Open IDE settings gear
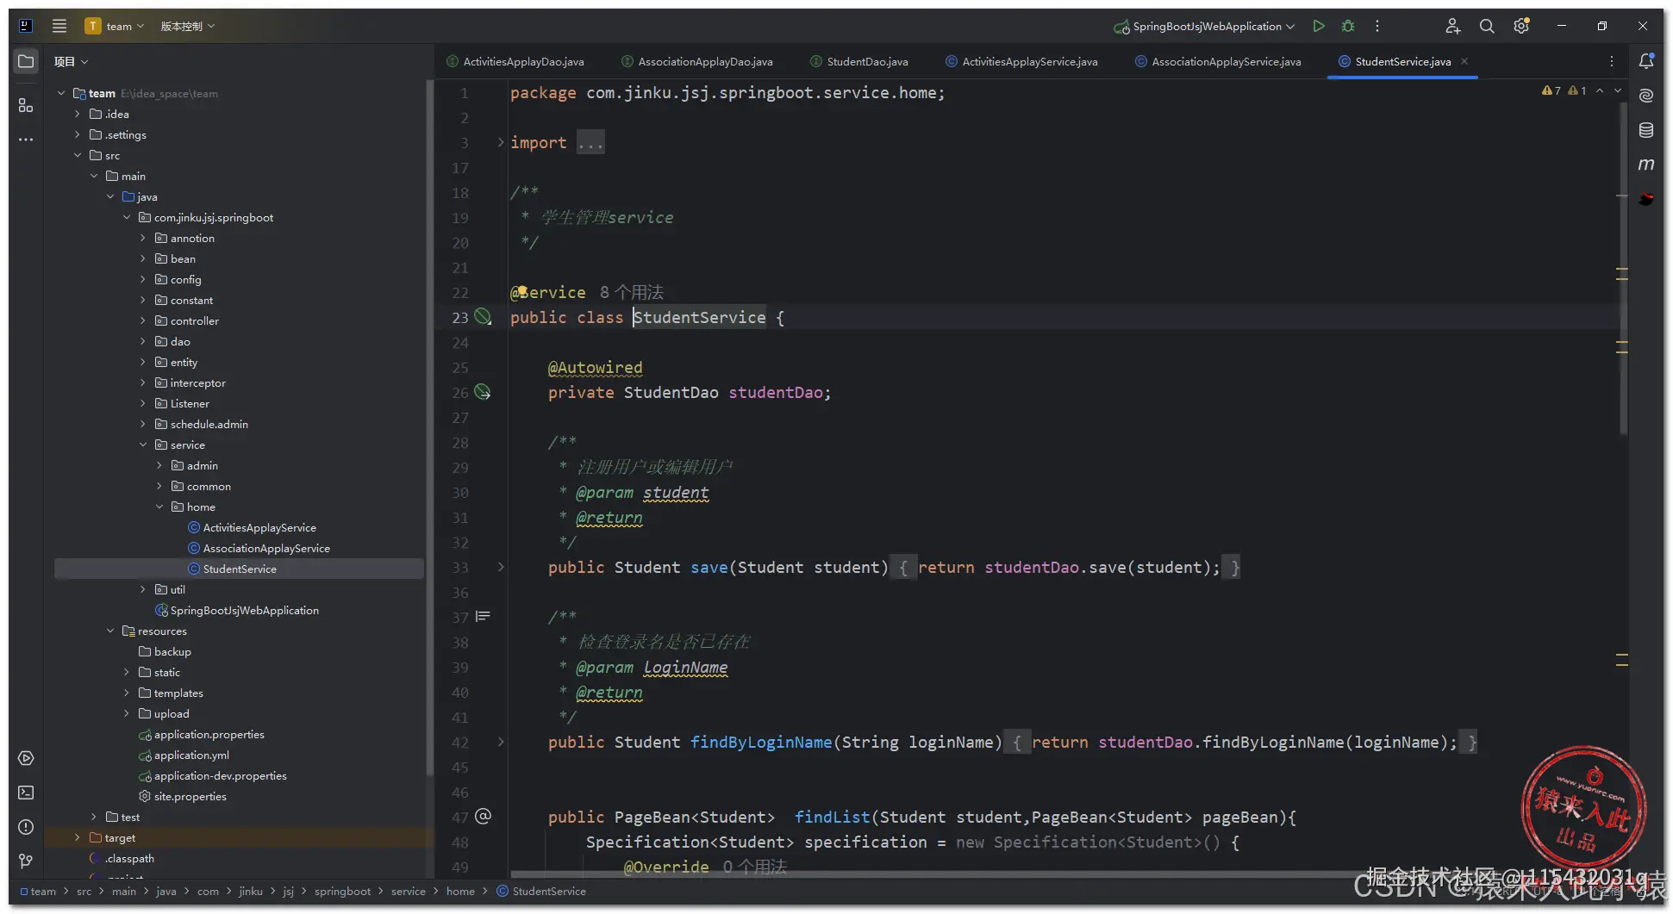 pyautogui.click(x=1521, y=26)
